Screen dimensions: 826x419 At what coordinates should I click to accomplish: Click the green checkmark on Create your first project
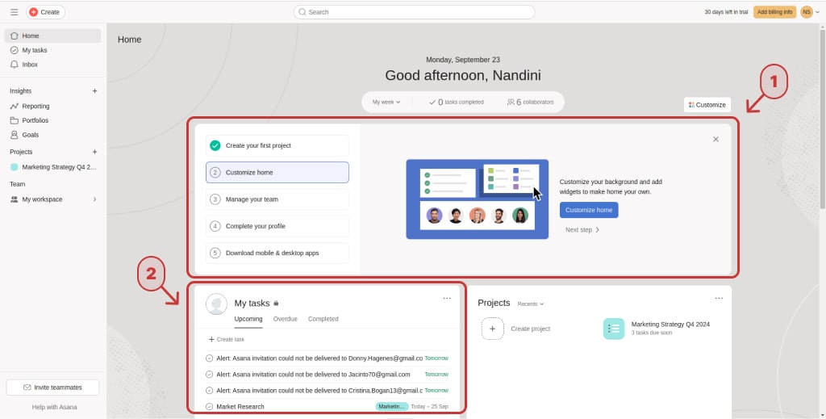point(215,145)
